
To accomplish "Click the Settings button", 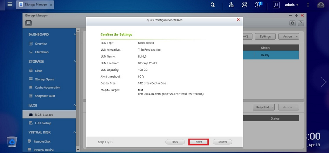I will 265,37.
